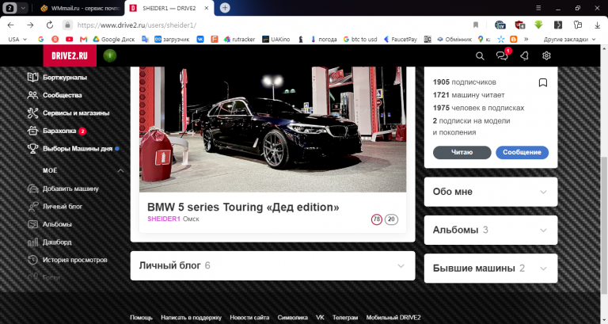Screen dimensions: 608x324
Task: Open a new browser tab
Action: pos(225,8)
